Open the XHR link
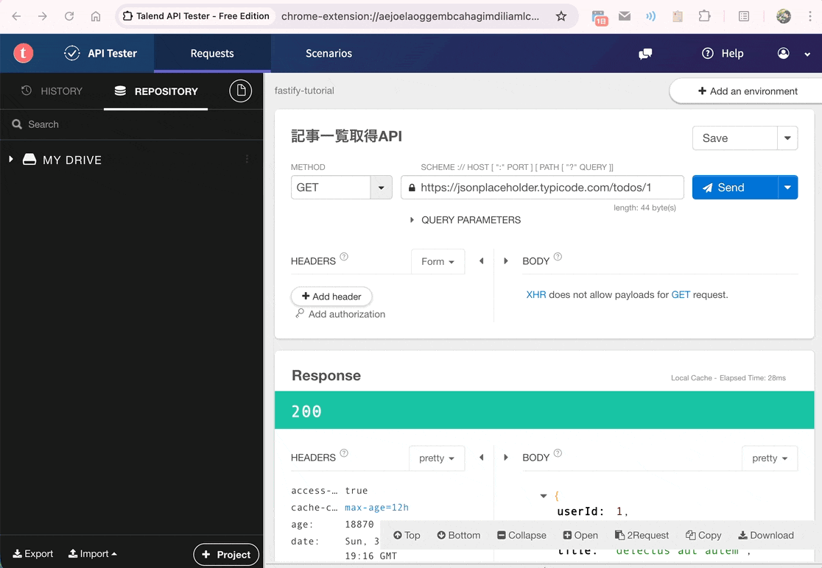This screenshot has width=822, height=568. click(535, 295)
